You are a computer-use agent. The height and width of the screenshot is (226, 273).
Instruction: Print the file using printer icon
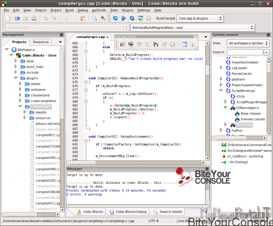(34, 18)
